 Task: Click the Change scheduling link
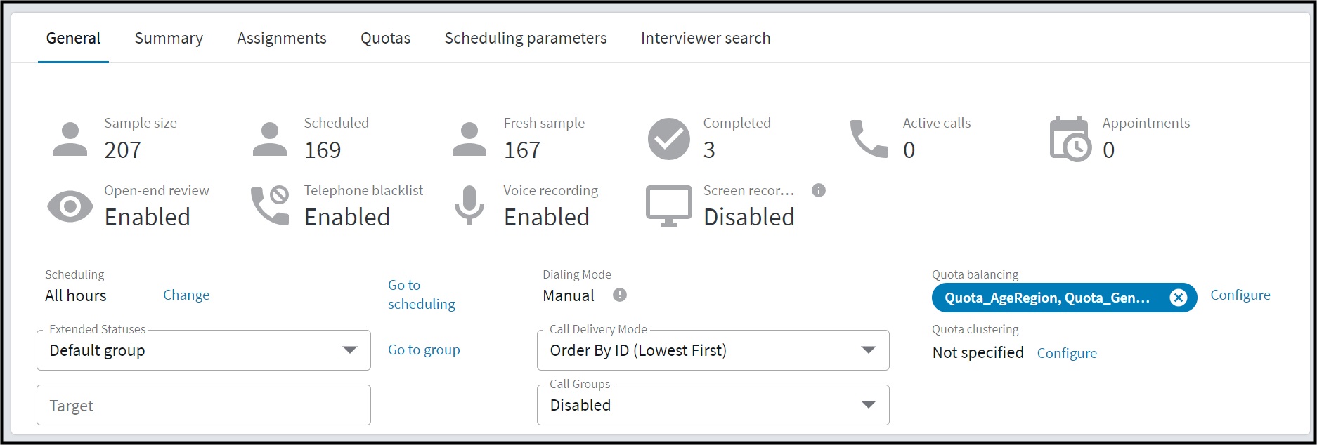pos(186,295)
